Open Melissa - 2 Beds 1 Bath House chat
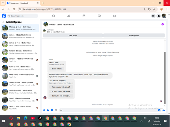 20,28
